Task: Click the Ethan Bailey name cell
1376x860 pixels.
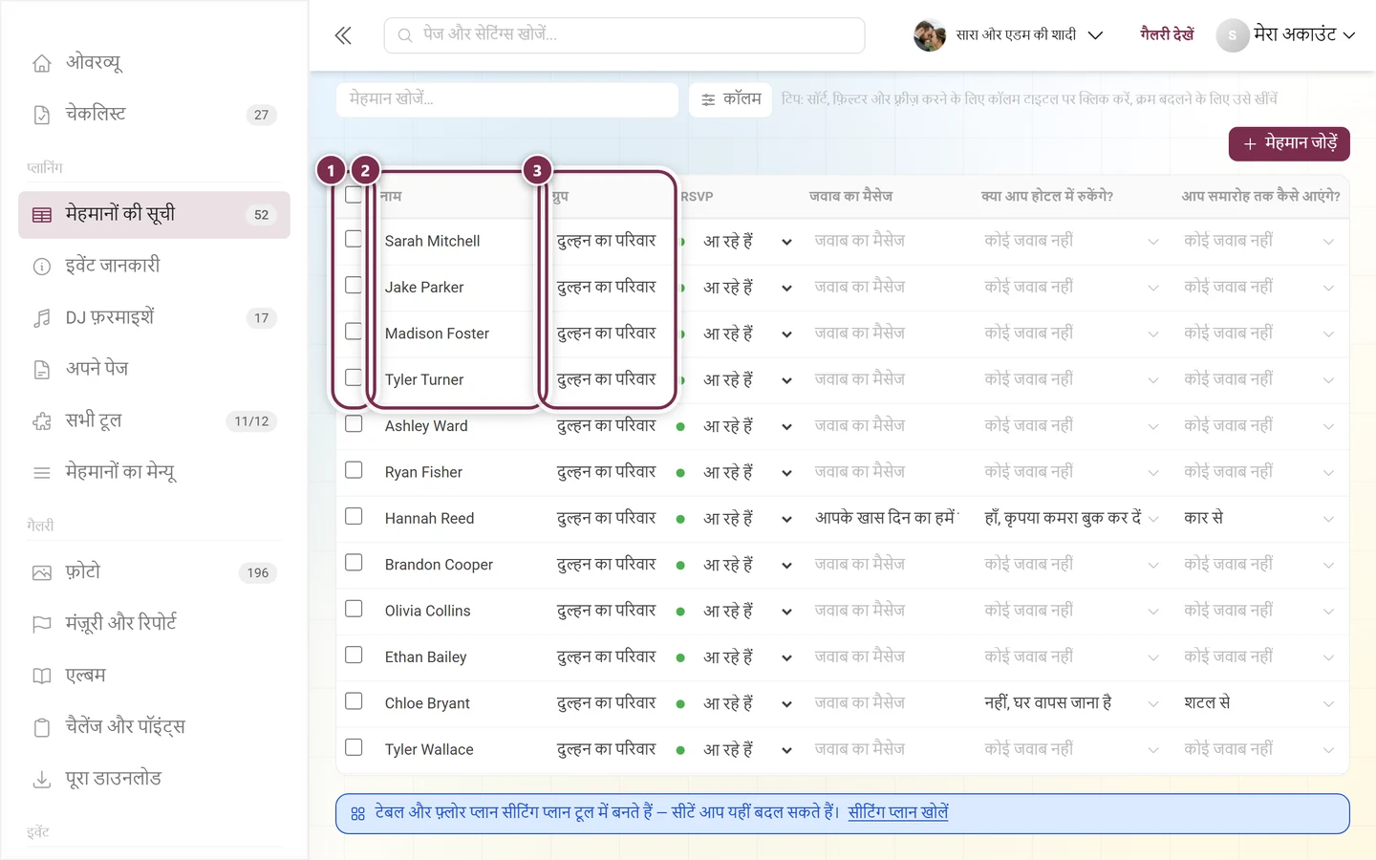Action: [x=426, y=657]
